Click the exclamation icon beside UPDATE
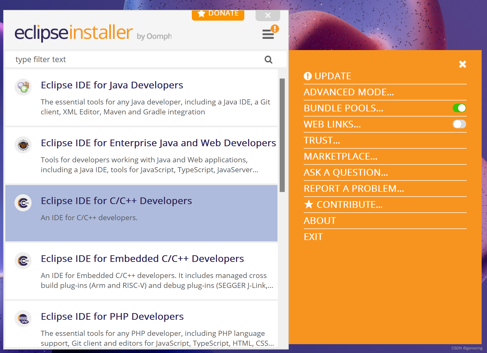The height and width of the screenshot is (353, 487). click(308, 76)
